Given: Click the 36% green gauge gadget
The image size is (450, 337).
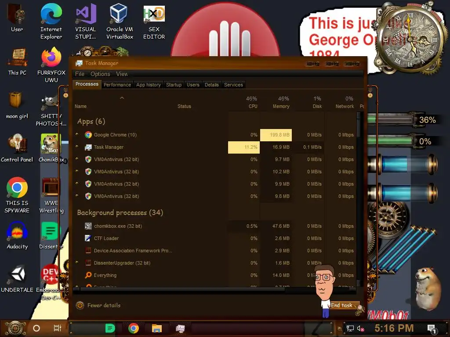Looking at the screenshot, I should point(403,120).
